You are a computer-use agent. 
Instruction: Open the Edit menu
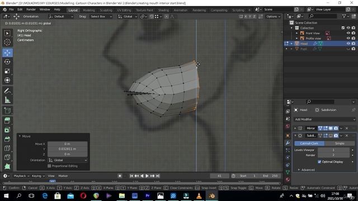coord(20,9)
